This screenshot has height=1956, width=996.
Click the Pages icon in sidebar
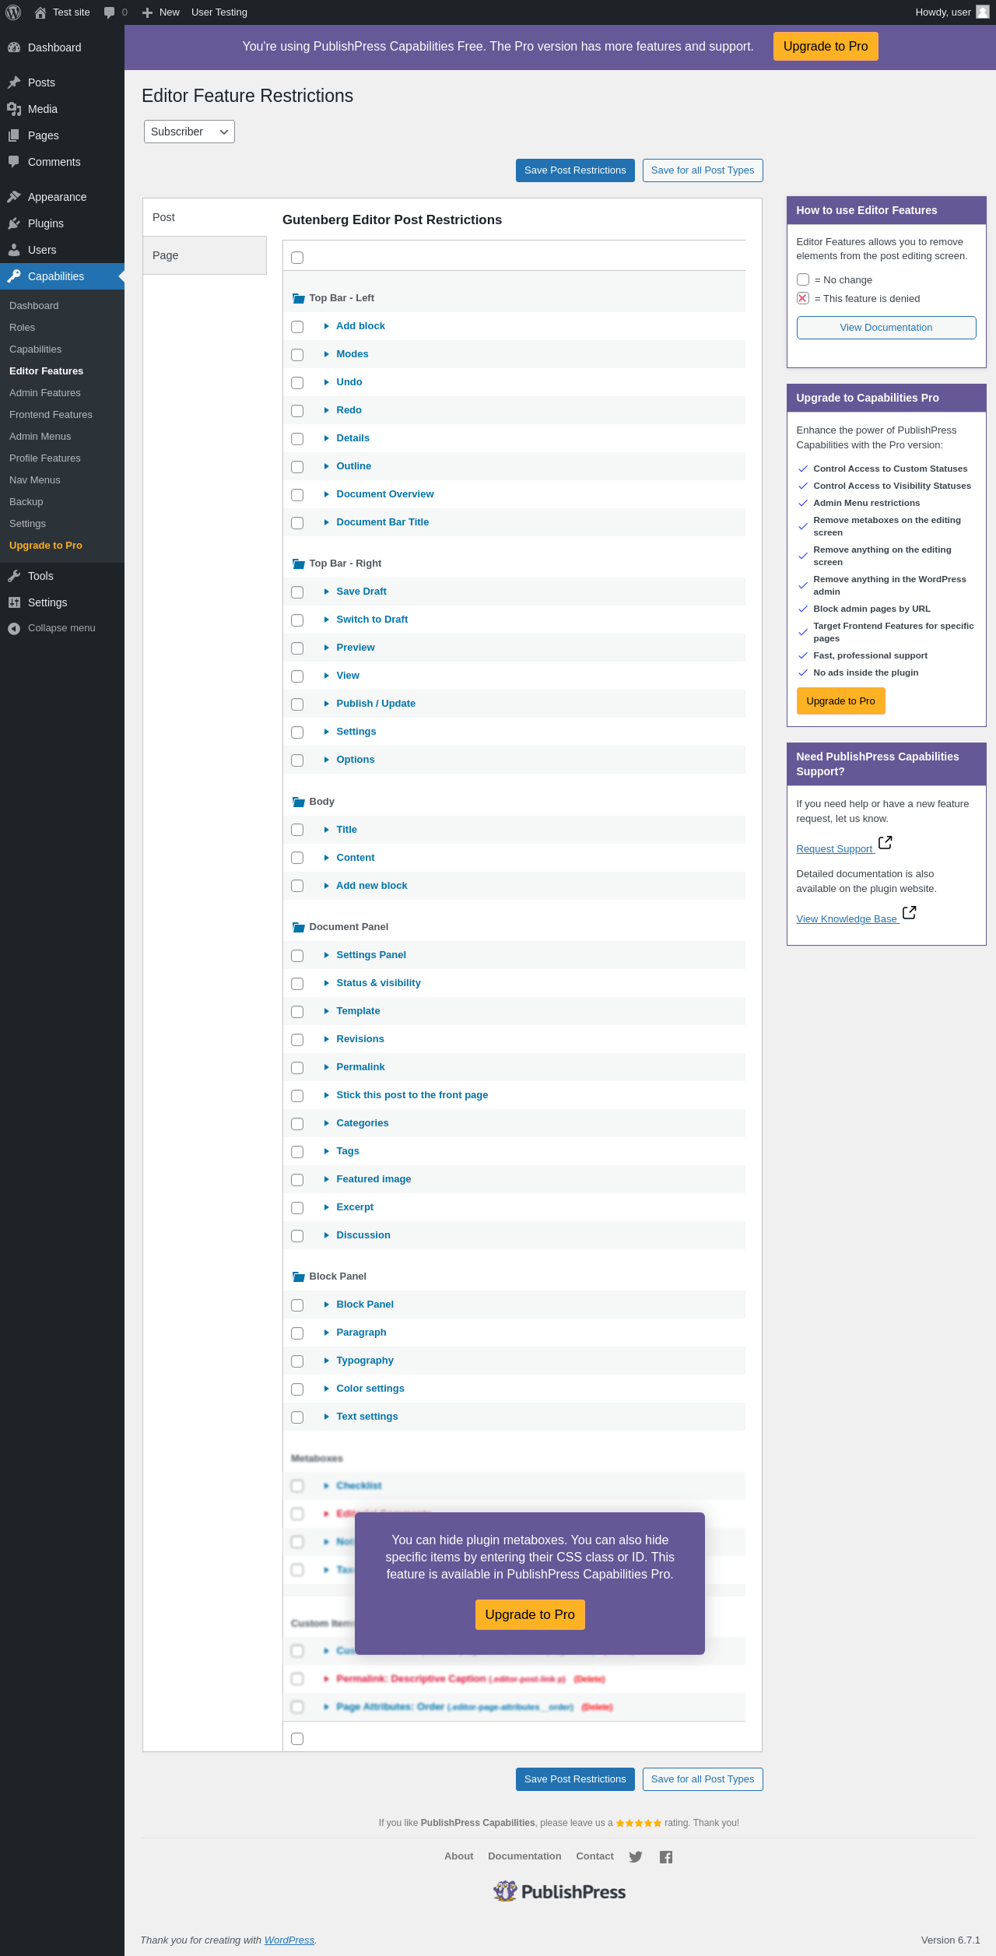point(14,135)
